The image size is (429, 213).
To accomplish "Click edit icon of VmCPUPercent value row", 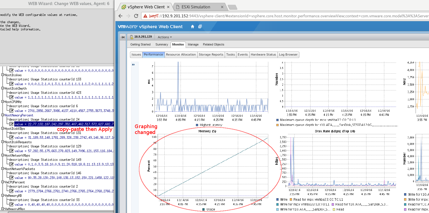I will coord(11,191).
